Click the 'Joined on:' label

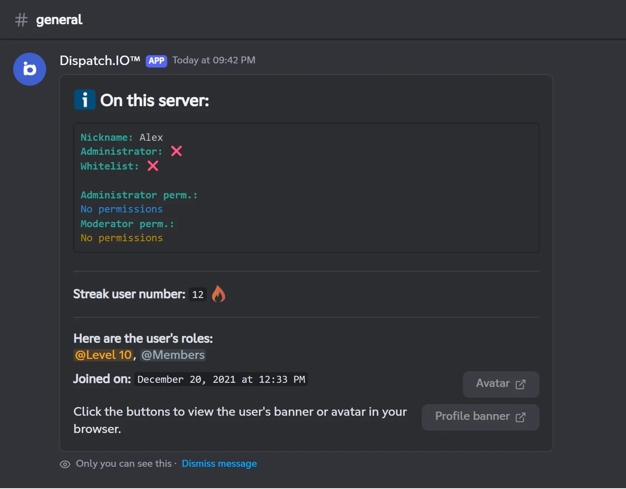[102, 379]
